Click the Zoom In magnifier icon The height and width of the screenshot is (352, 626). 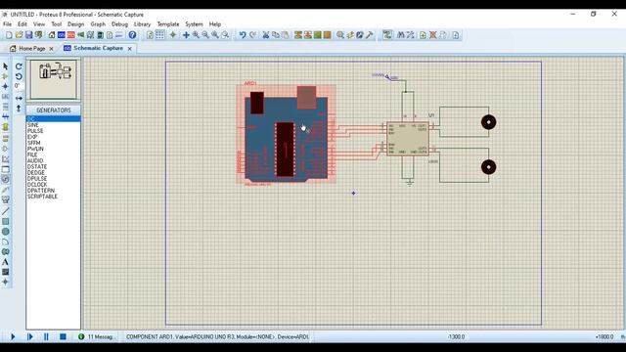196,35
